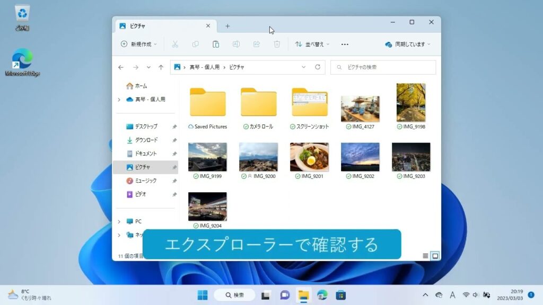
Task: Switch to compact details view in status bar
Action: tap(425, 255)
